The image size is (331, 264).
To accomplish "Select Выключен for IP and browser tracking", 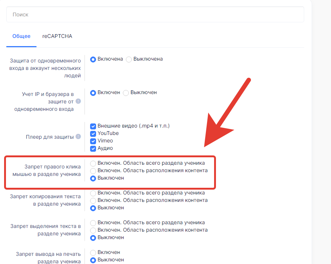I will (x=126, y=93).
